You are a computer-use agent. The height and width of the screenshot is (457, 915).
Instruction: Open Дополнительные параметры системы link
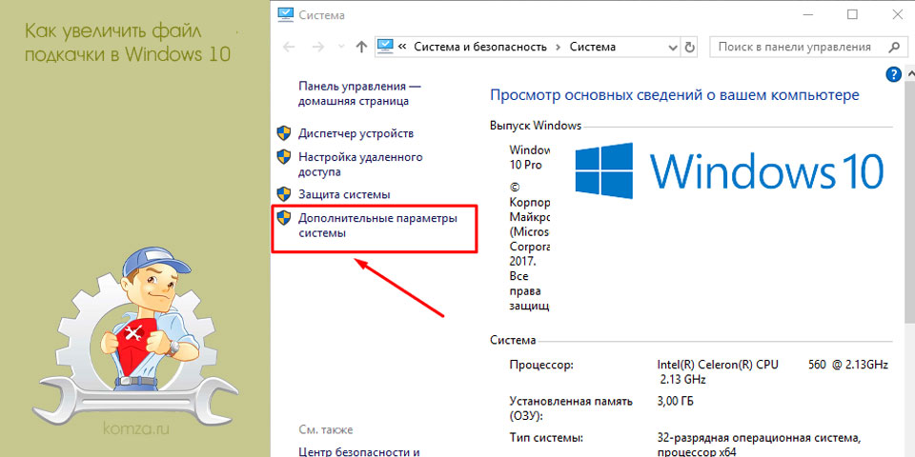point(377,226)
